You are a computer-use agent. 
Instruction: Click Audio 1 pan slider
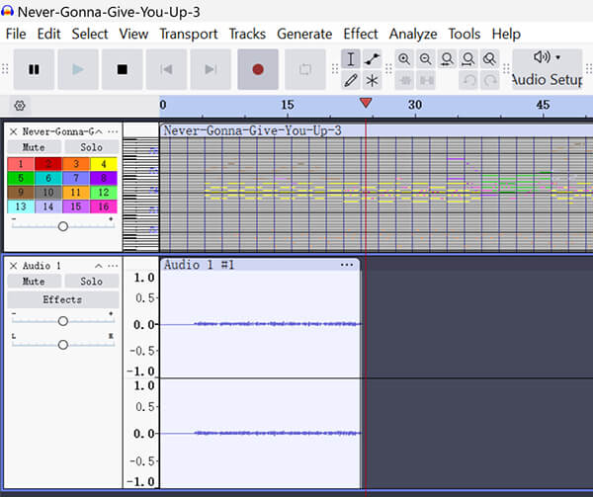[x=63, y=344]
